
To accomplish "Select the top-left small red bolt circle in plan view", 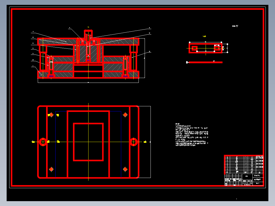I will point(51,115).
